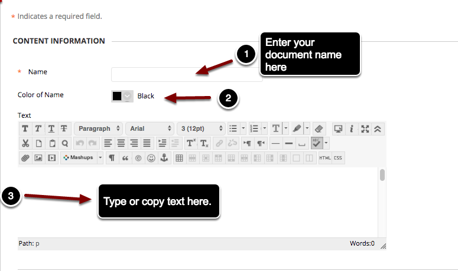The height and width of the screenshot is (271, 458).
Task: Increase paragraph indent
Action: [162, 143]
